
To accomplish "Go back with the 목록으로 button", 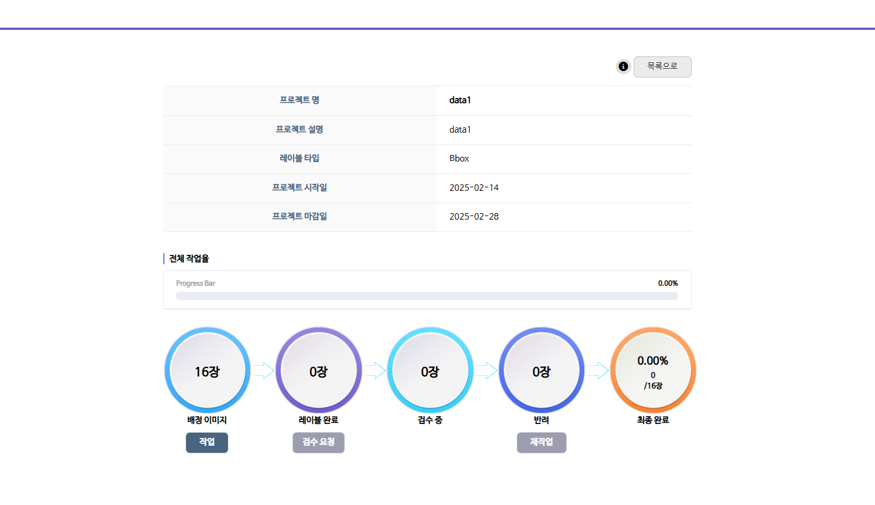I will [662, 66].
